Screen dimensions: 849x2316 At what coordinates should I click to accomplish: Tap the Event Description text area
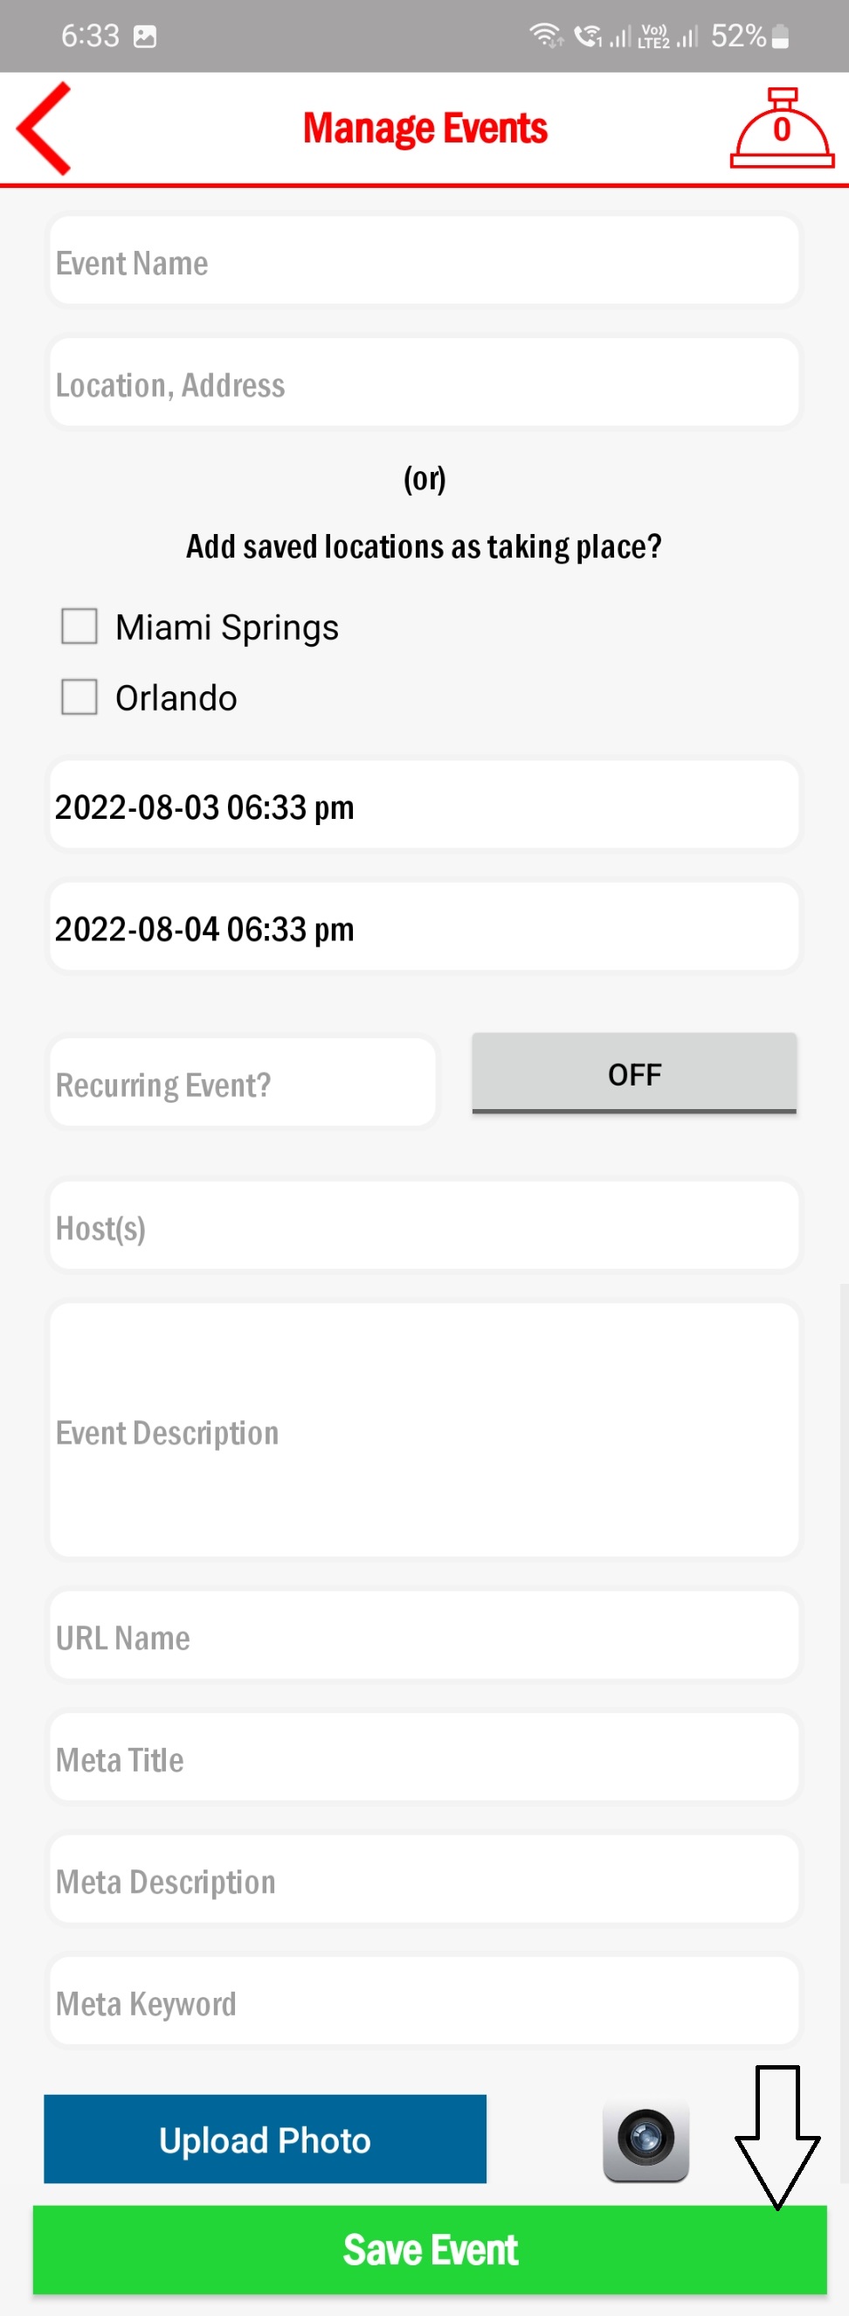[x=423, y=1431]
